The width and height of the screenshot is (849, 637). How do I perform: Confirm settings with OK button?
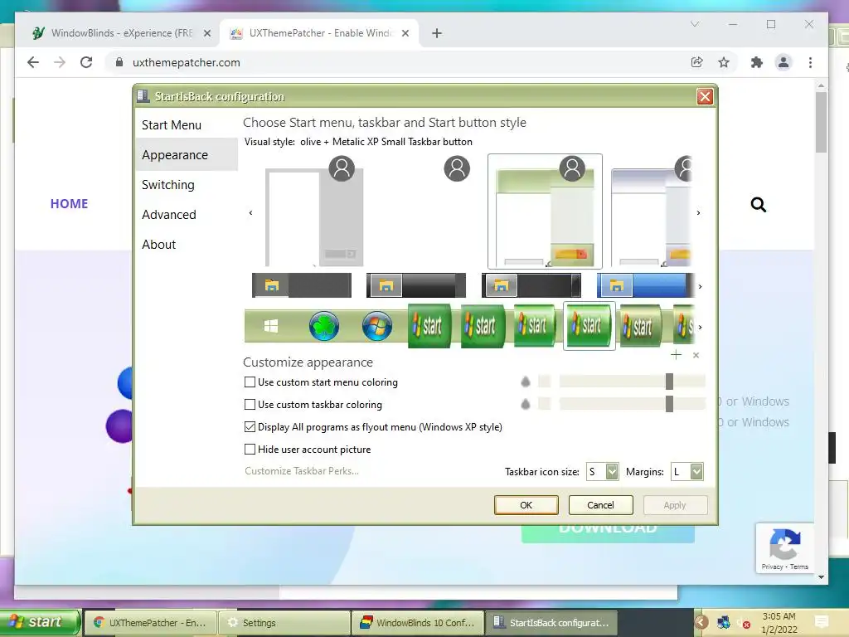click(526, 505)
